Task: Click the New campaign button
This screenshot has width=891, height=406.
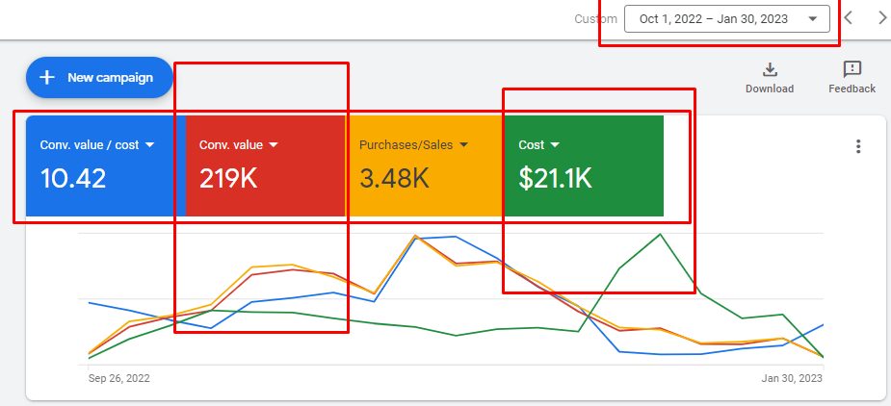Action: click(99, 77)
